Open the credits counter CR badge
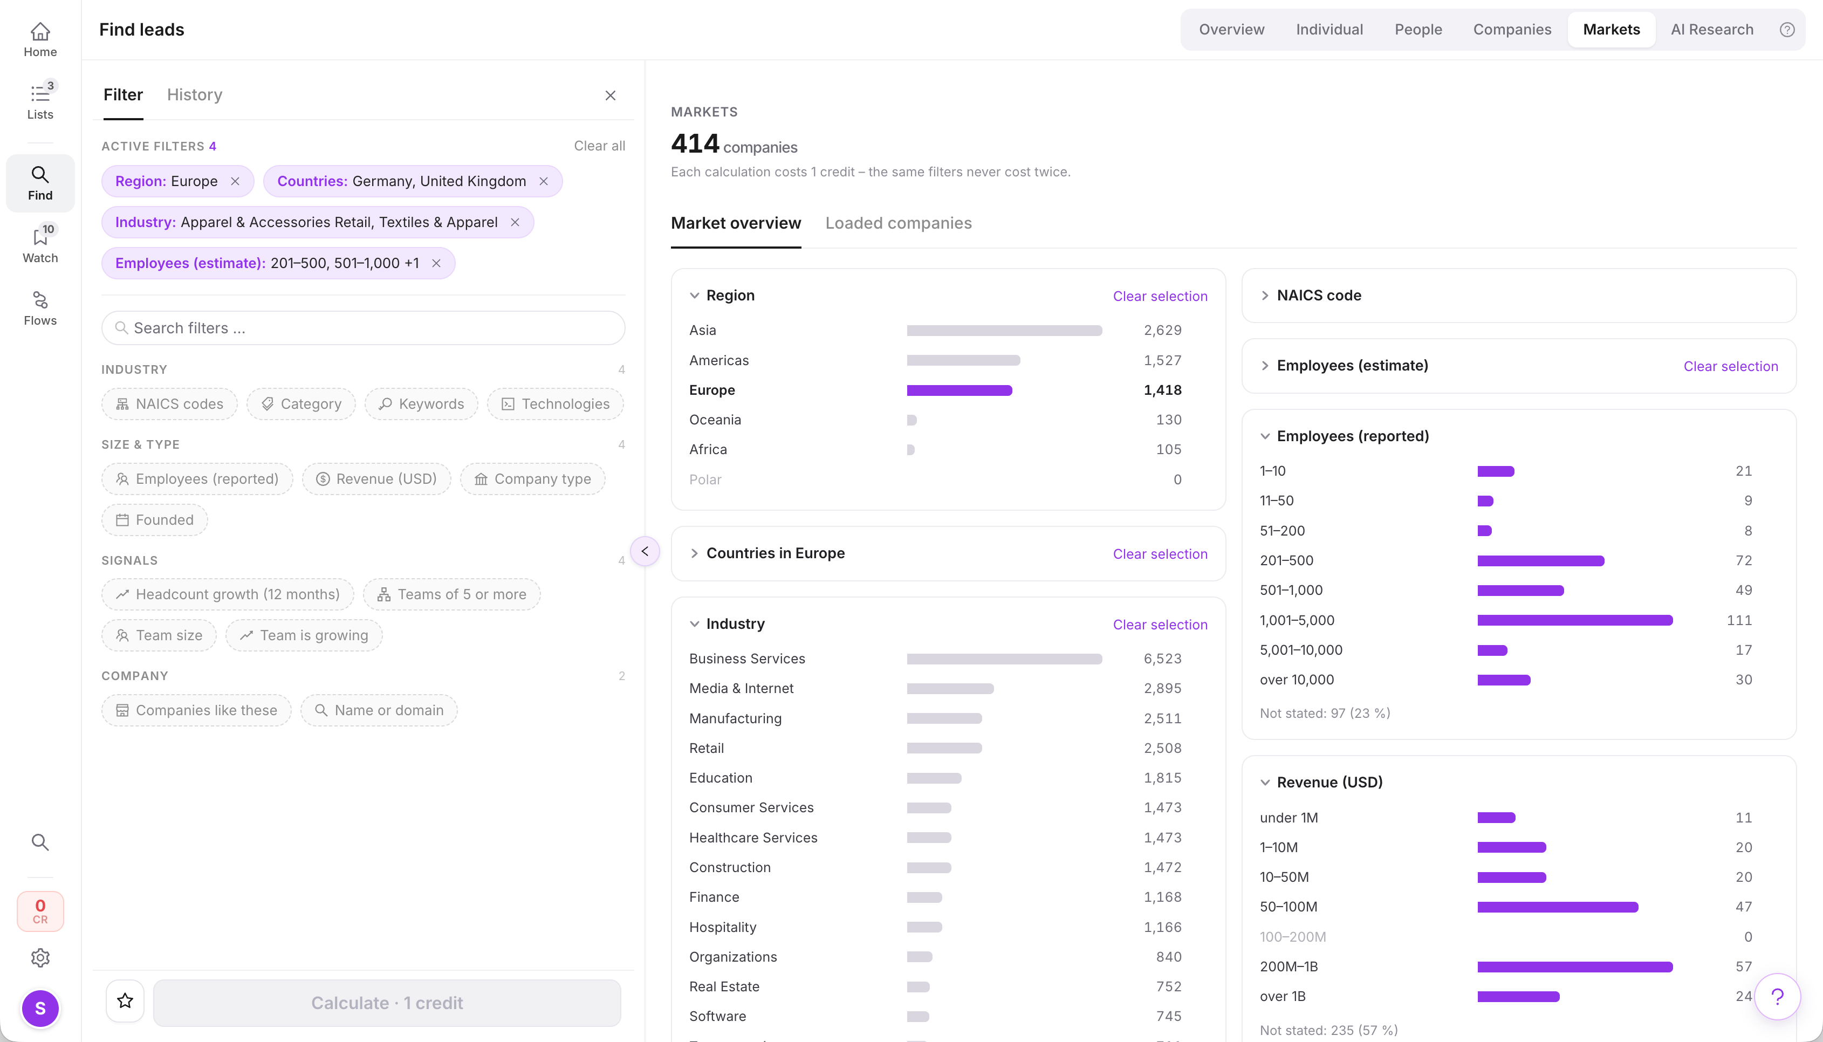Screen dimensions: 1823x1042 (40, 911)
